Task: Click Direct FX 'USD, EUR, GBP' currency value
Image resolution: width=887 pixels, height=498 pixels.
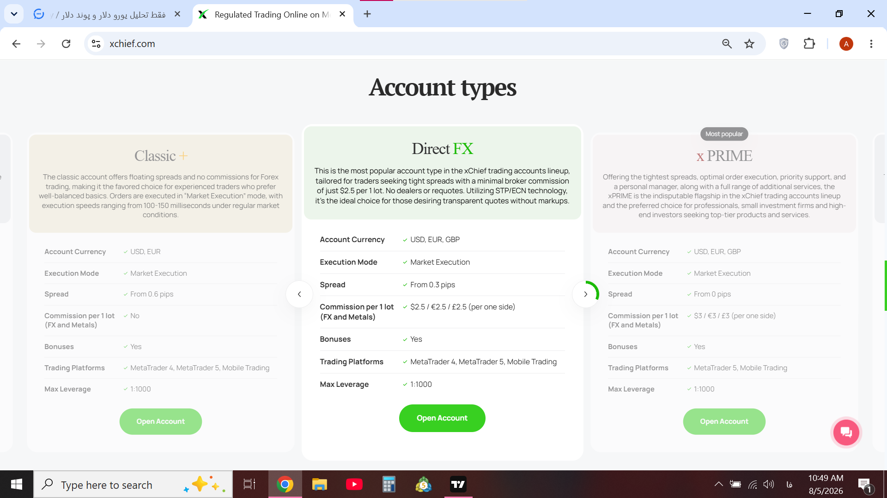Action: coord(435,240)
